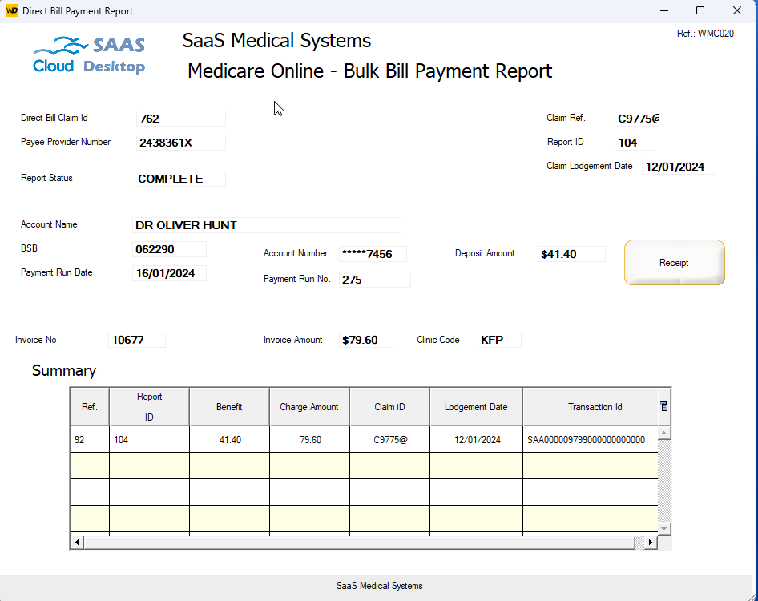The image size is (758, 601).
Task: Click the Benefit cell 41.40
Action: tap(229, 439)
